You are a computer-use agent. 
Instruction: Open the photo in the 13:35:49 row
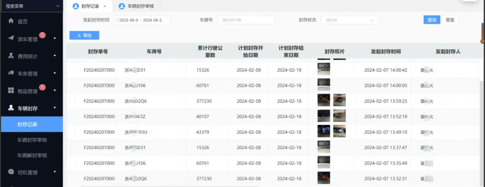point(324,162)
